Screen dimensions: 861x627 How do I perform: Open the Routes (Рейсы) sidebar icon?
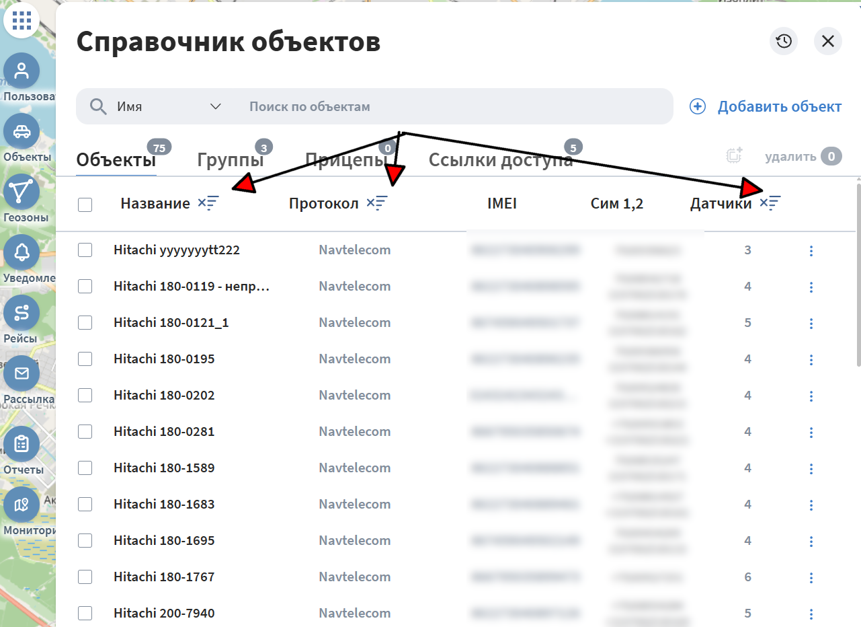[x=22, y=313]
